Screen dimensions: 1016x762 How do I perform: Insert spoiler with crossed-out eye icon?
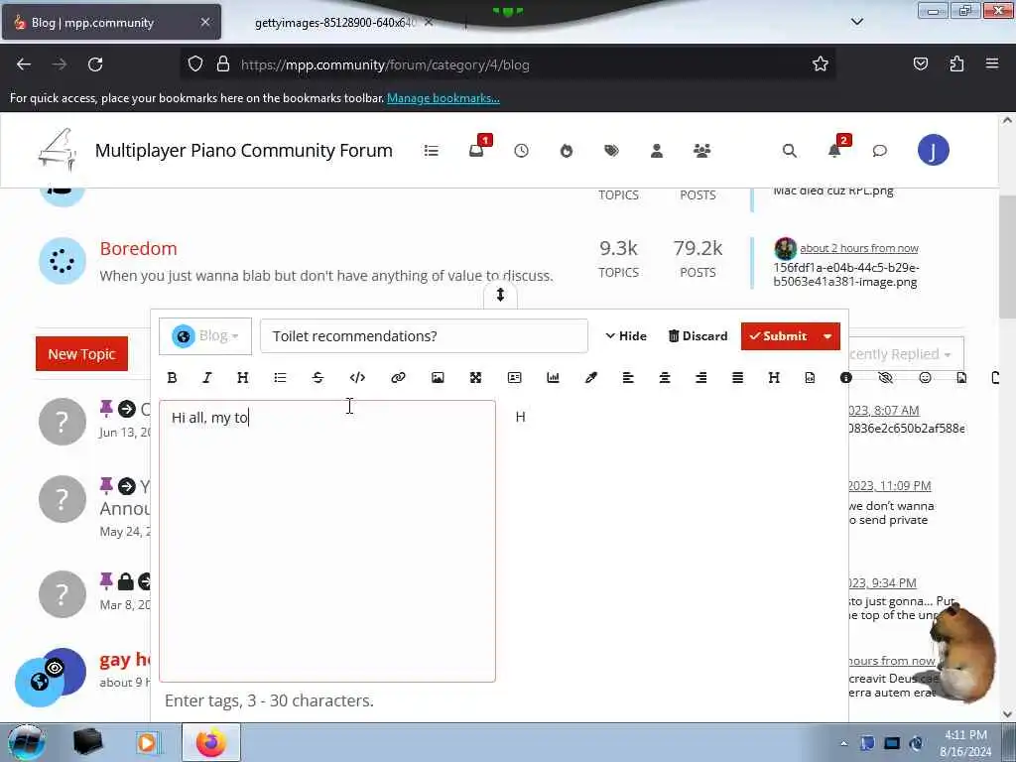885,378
